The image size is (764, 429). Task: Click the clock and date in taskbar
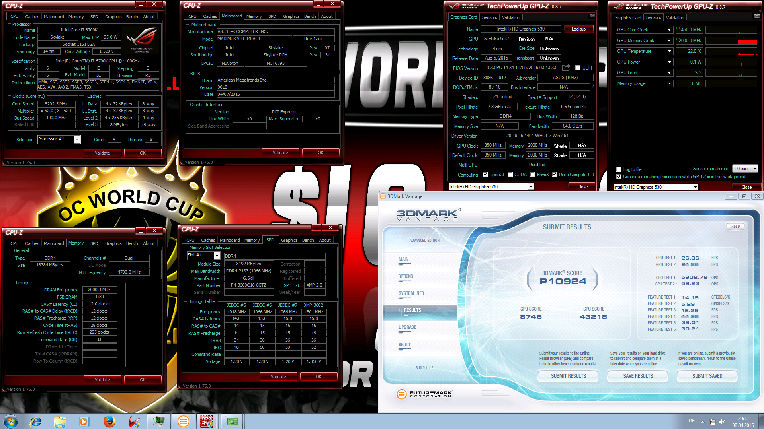click(743, 421)
